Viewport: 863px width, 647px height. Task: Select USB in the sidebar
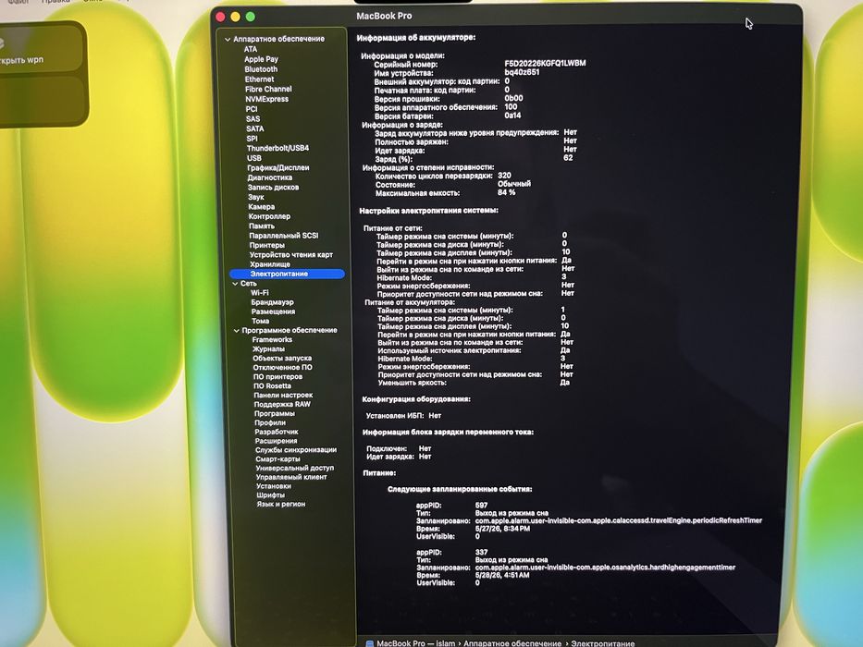click(x=253, y=158)
